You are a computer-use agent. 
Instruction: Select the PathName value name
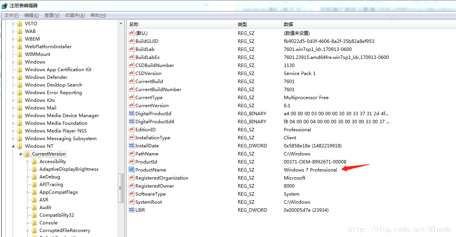coord(147,154)
